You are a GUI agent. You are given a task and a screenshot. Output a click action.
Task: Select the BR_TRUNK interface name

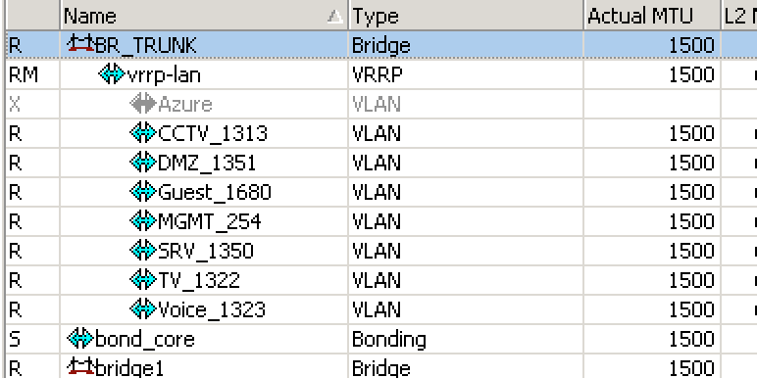click(x=146, y=45)
